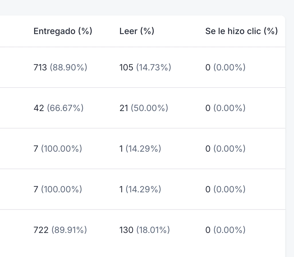
Task: Click the second row's 0 (0.00%) clicked cell
Action: (226, 108)
